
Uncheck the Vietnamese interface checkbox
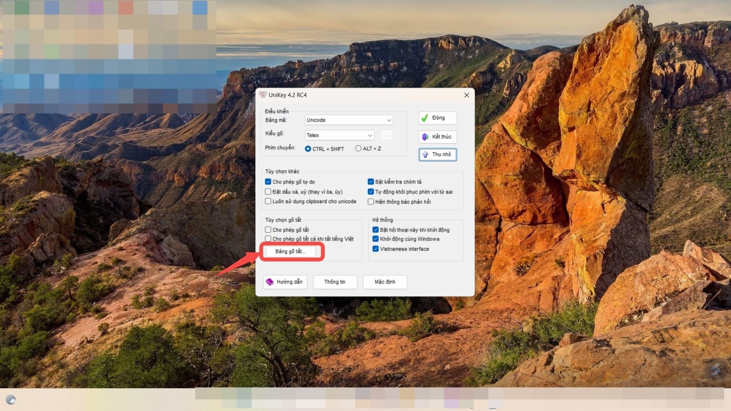pyautogui.click(x=376, y=249)
